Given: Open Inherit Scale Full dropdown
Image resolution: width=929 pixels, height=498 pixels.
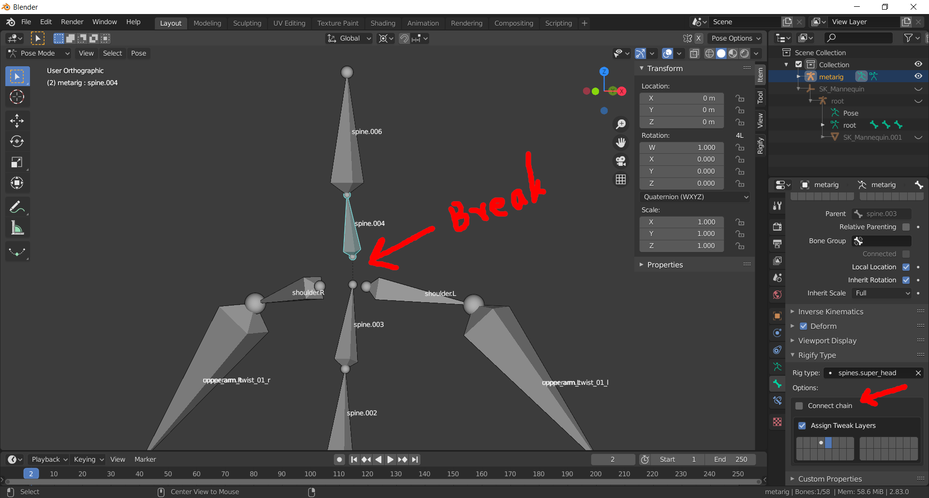Looking at the screenshot, I should (883, 293).
